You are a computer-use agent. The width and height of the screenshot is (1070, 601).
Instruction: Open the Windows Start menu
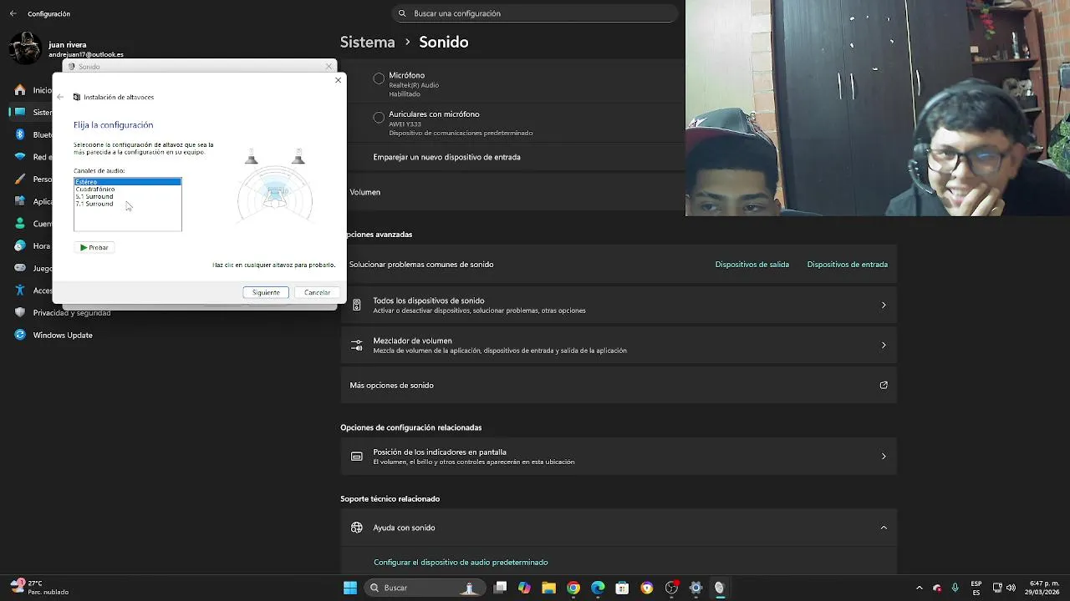[350, 588]
